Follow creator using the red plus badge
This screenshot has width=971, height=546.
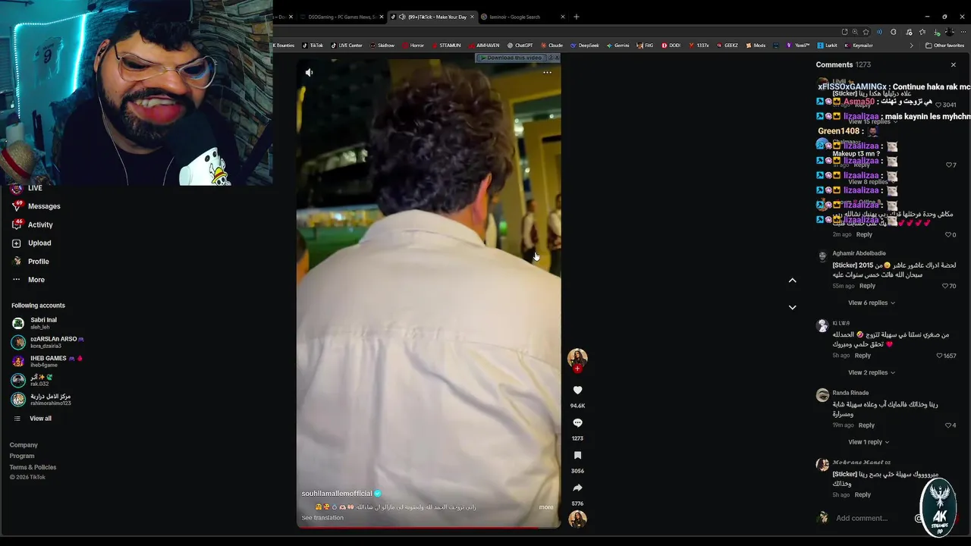(x=577, y=369)
